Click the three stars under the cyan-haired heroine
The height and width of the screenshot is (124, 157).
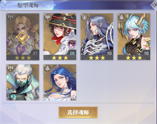(x=134, y=58)
